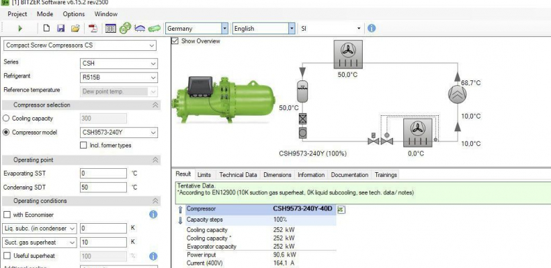Select the Compressor model radio button
This screenshot has height=268, width=551.
(6, 133)
